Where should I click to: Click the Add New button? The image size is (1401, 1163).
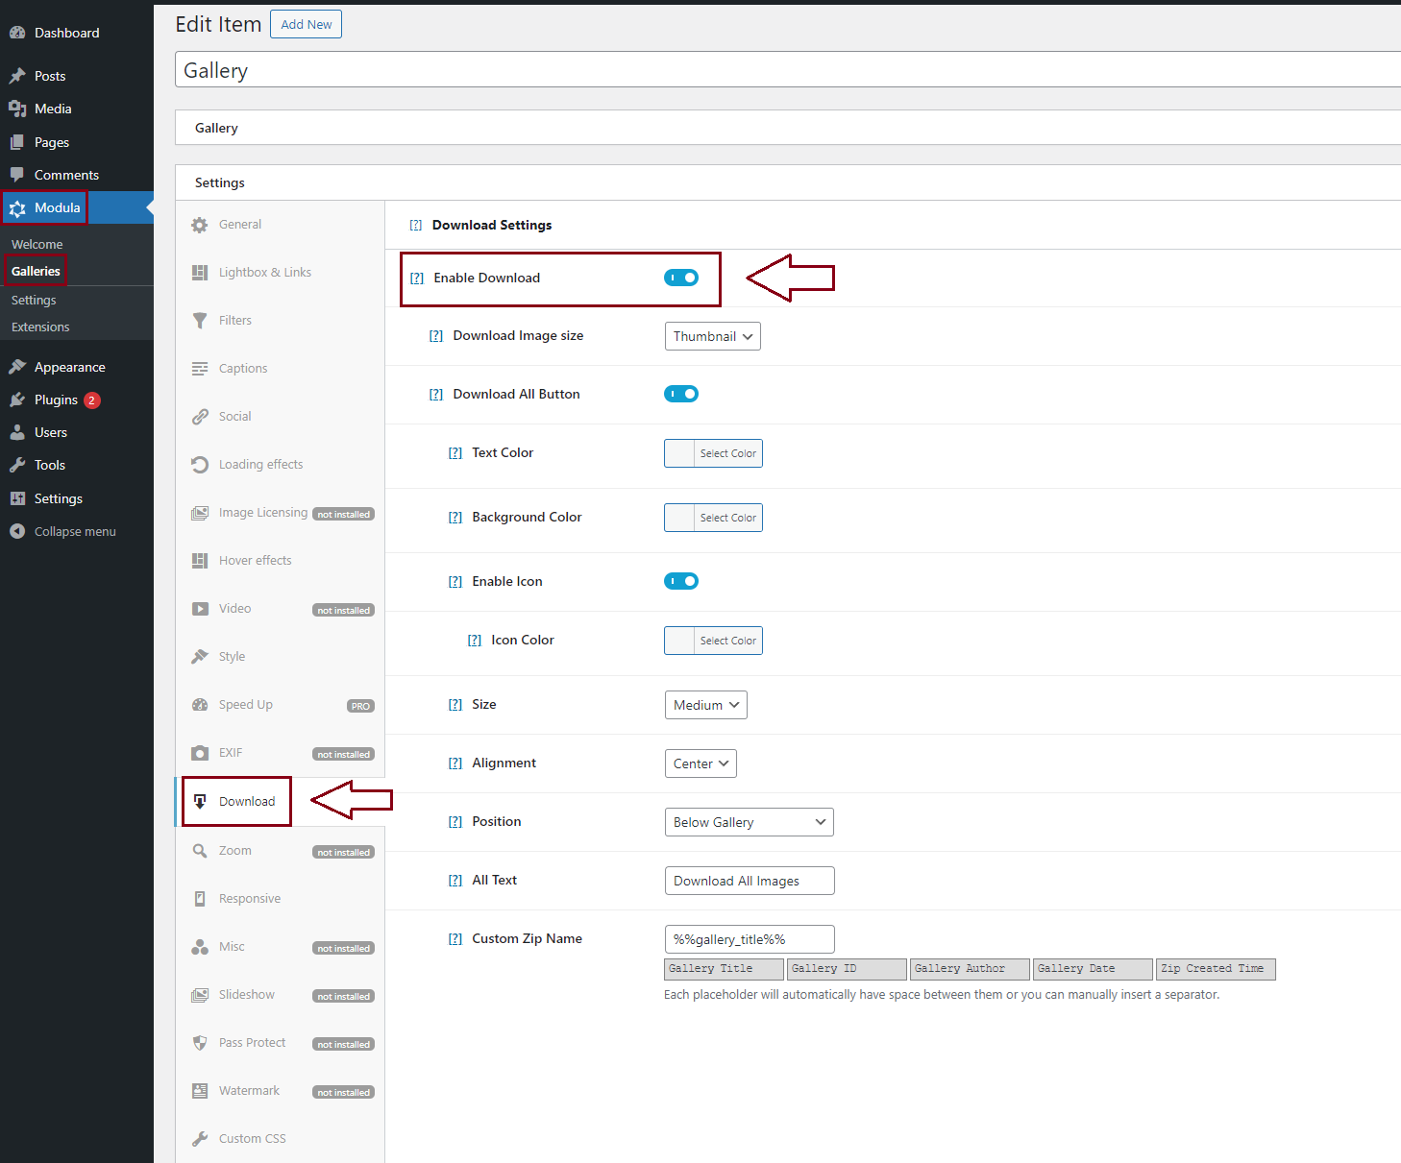pyautogui.click(x=306, y=24)
